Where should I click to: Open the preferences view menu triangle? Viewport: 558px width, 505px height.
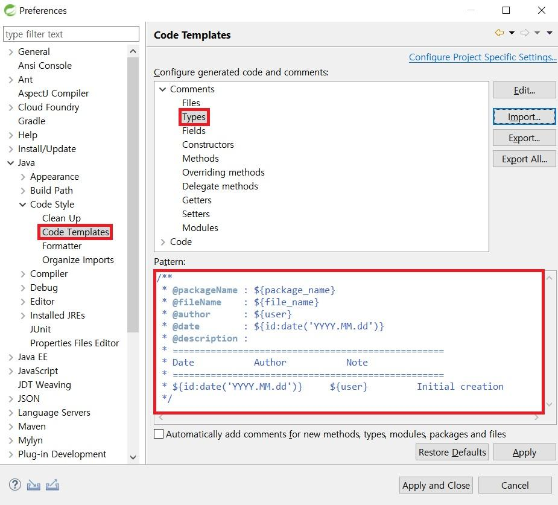[x=550, y=33]
